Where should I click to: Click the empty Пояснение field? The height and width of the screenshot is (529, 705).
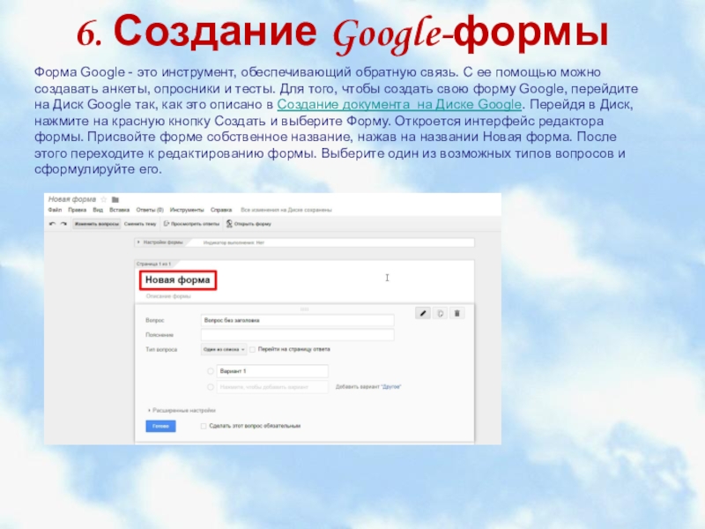[x=297, y=335]
